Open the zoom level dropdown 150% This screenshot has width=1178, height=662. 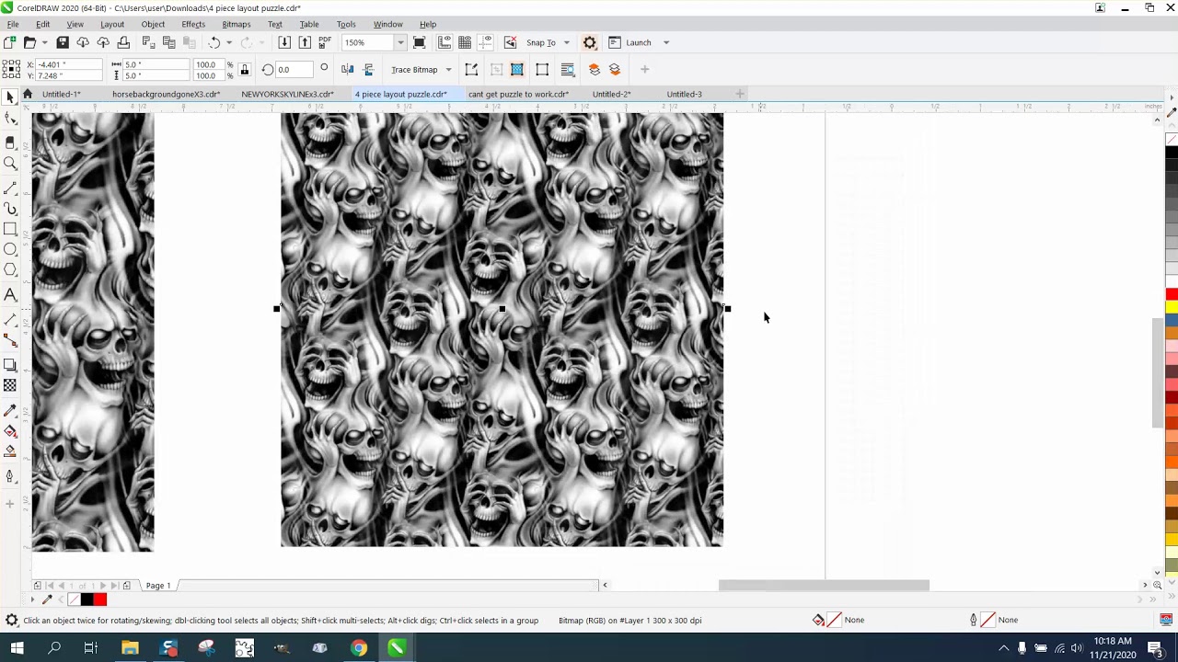click(x=400, y=42)
